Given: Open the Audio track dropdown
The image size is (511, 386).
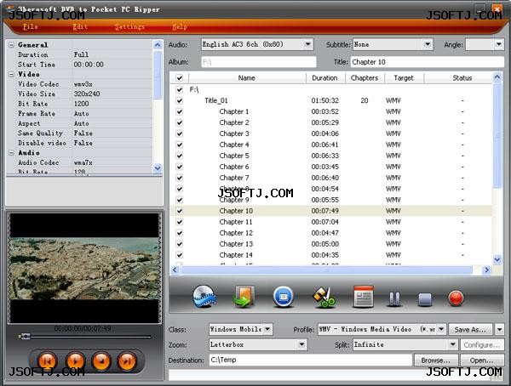Looking at the screenshot, I should click(307, 44).
